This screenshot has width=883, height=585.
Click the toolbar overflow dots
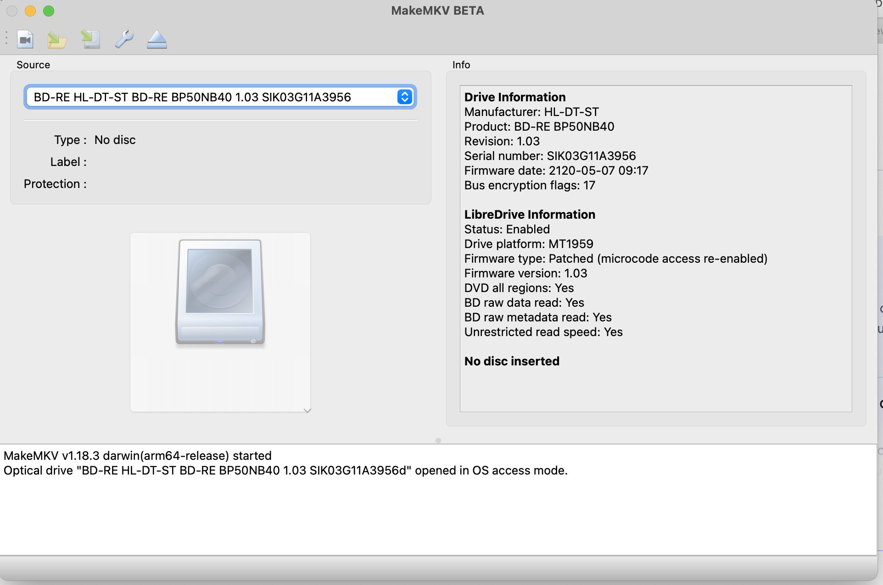coord(6,38)
